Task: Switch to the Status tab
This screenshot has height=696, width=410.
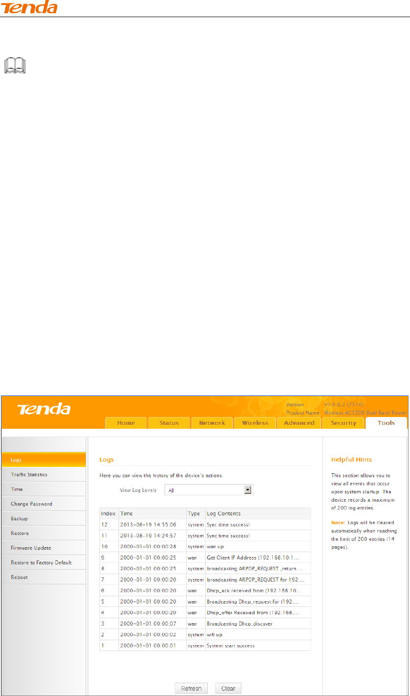Action: tap(169, 423)
